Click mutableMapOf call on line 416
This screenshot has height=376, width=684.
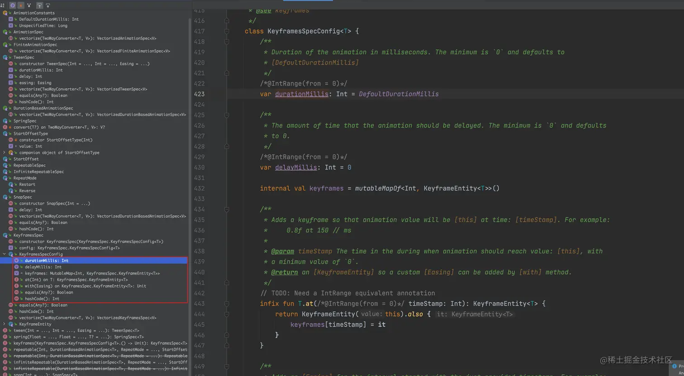coord(378,188)
